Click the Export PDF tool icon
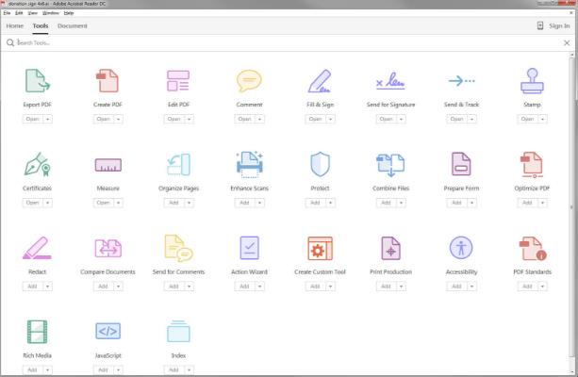Image resolution: width=578 pixels, height=377 pixels. point(36,82)
